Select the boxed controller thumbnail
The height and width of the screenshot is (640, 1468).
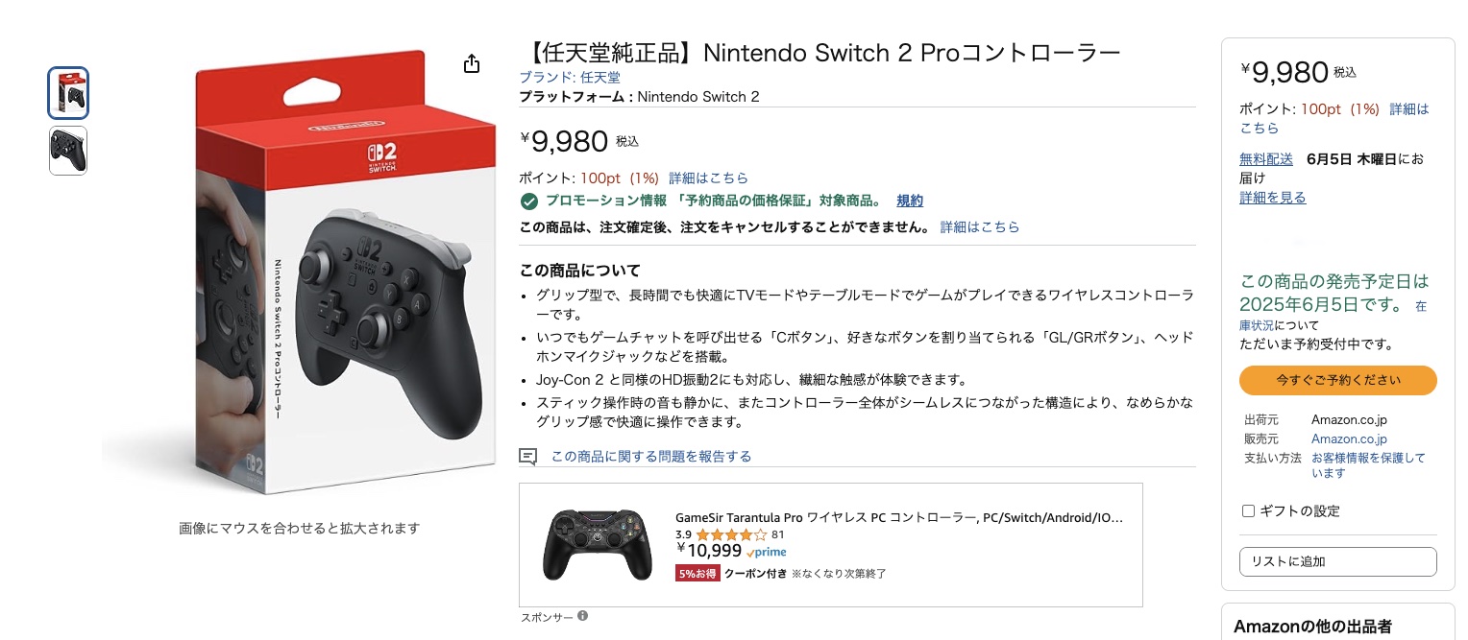(68, 93)
